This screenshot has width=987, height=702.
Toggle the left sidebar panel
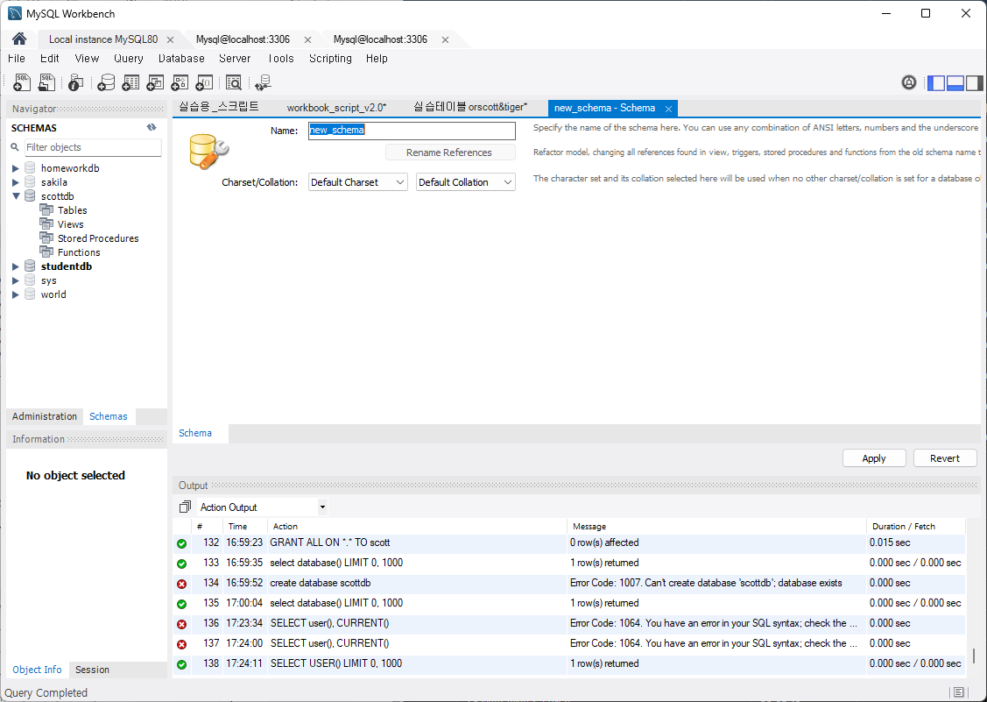(x=936, y=82)
